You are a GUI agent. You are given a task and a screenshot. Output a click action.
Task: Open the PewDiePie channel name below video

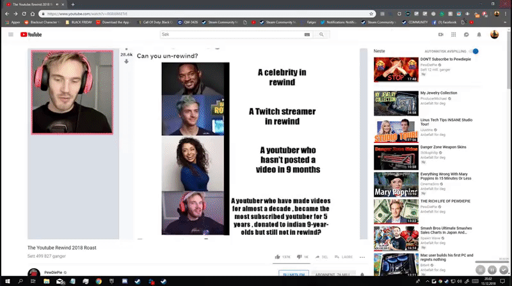click(53, 273)
